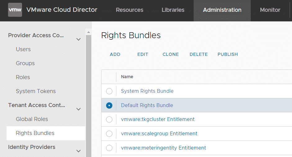Image resolution: width=292 pixels, height=157 pixels.
Task: Click the VMware Cloud Director title
Action: point(62,10)
